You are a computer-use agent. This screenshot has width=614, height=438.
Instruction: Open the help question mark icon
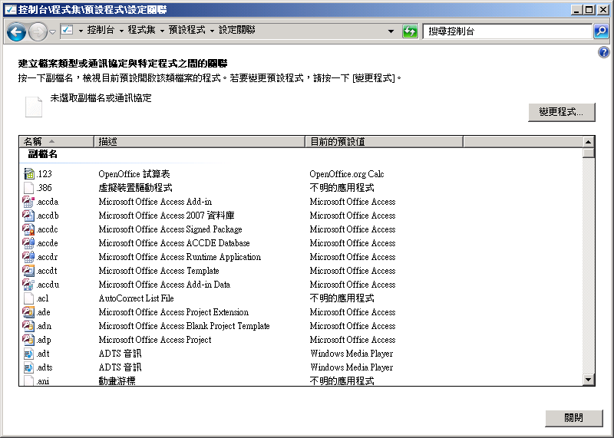604,52
